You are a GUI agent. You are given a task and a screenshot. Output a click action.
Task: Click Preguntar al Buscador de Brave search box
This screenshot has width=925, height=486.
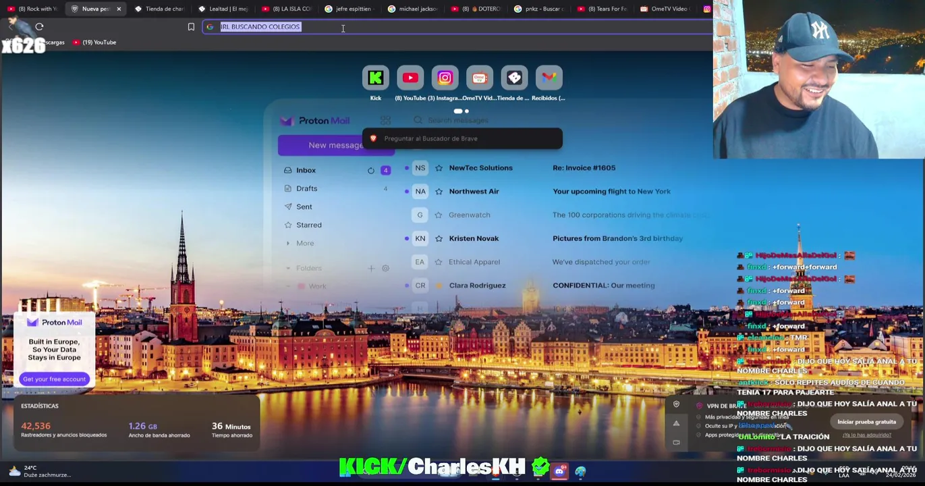(462, 138)
